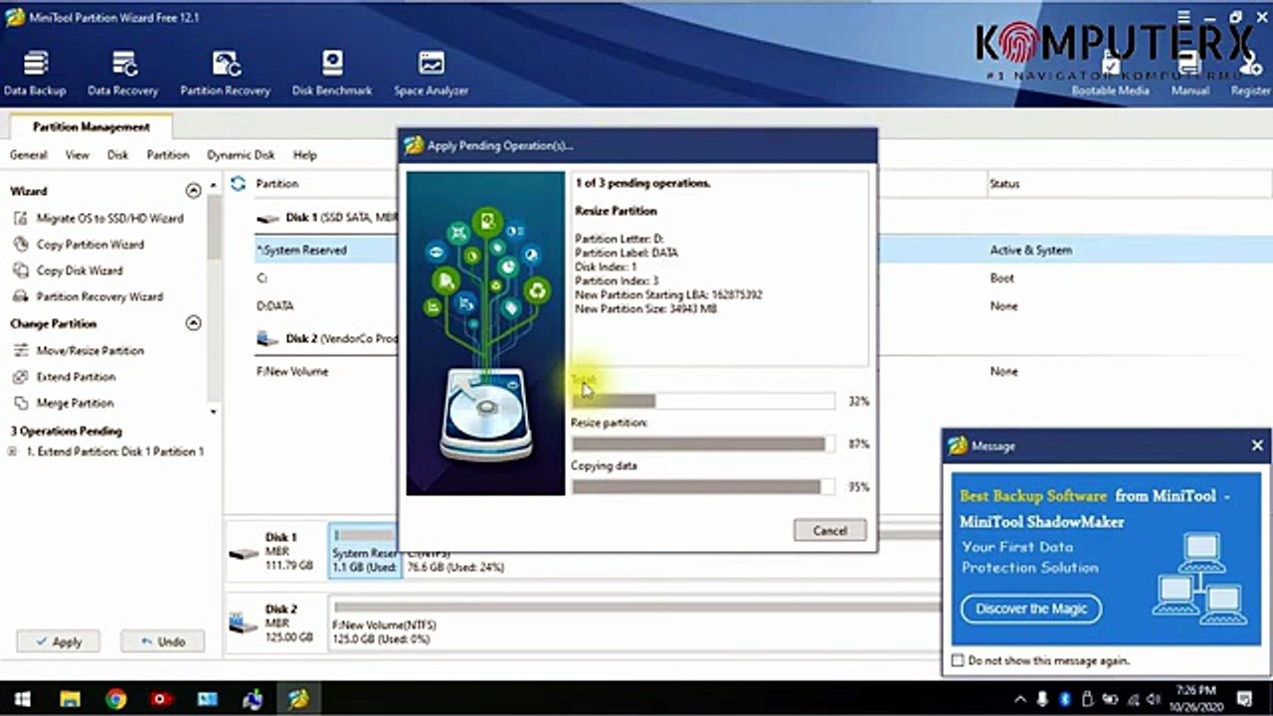Click the Copying data progress bar
Viewport: 1273px width, 716px height.
tap(703, 486)
